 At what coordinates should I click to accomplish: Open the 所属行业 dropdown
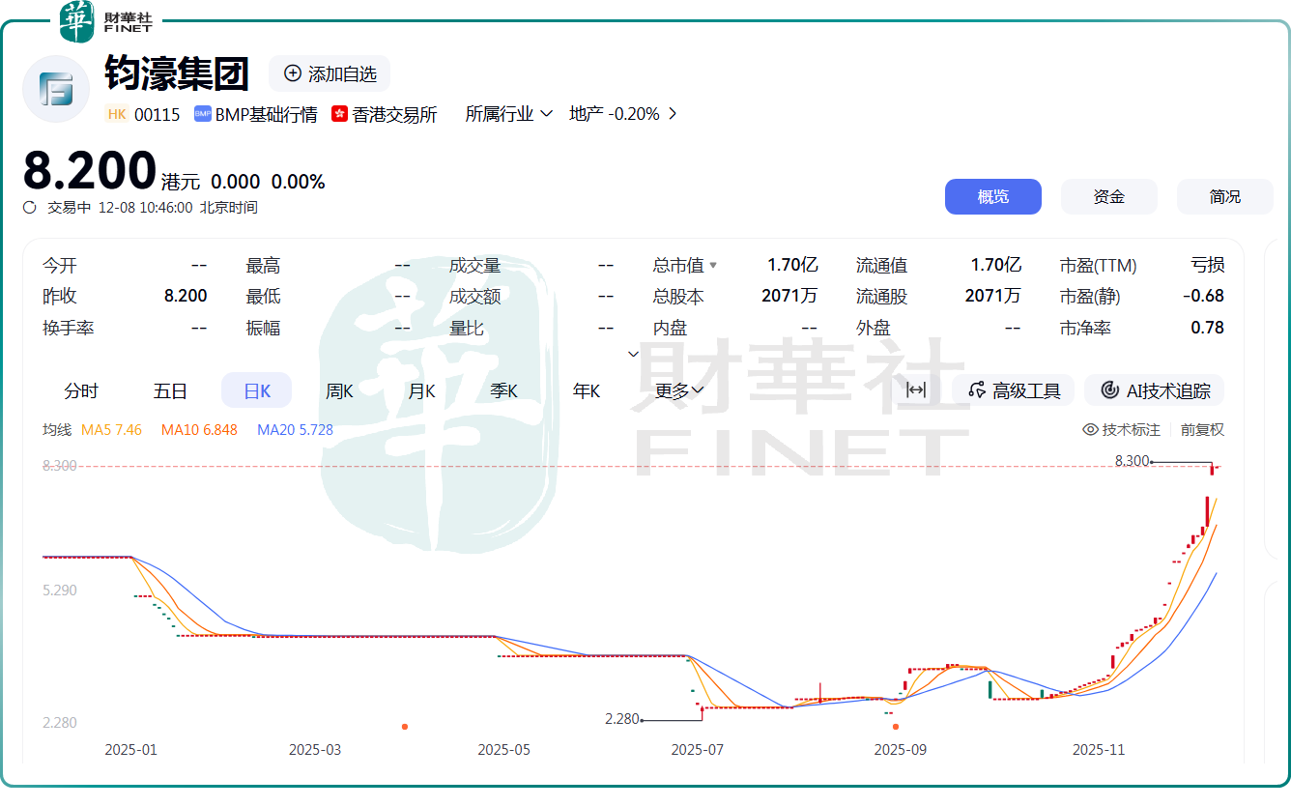point(507,113)
